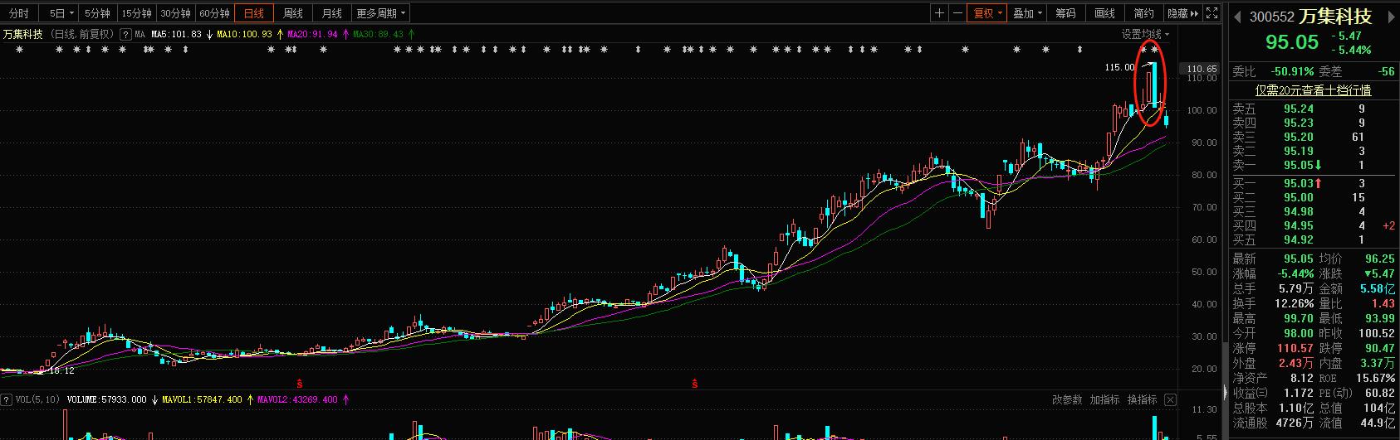This screenshot has width=1400, height=440.
Task: Close the VOL indicator panel
Action: pyautogui.click(x=1171, y=400)
